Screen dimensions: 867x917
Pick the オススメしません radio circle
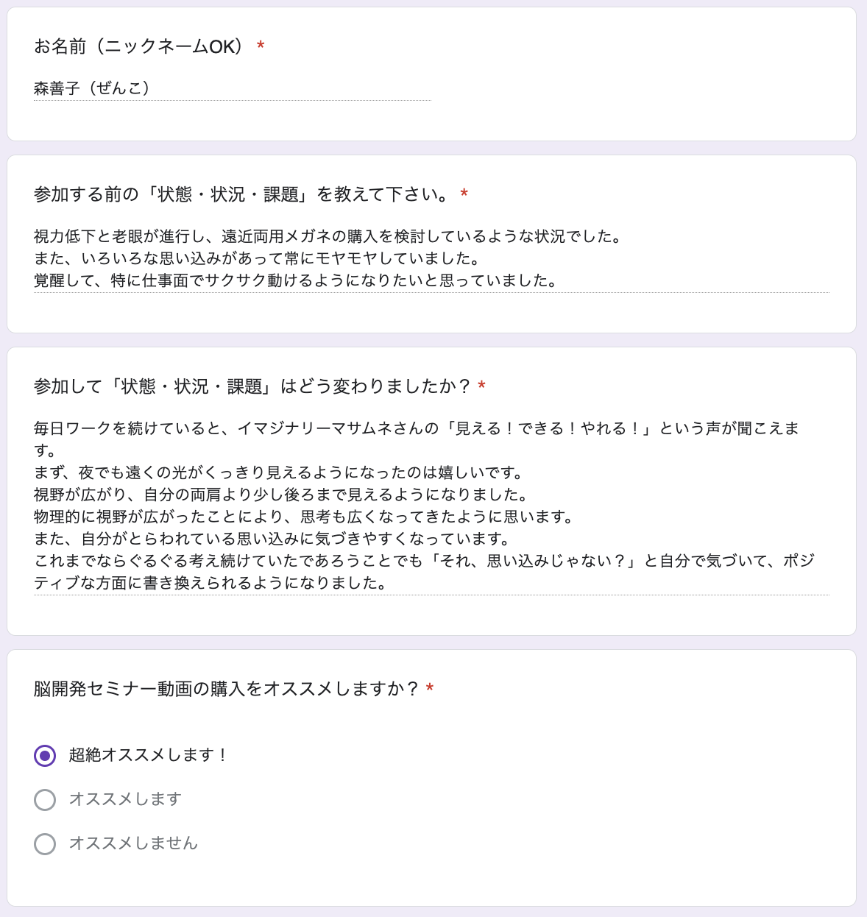[x=45, y=843]
